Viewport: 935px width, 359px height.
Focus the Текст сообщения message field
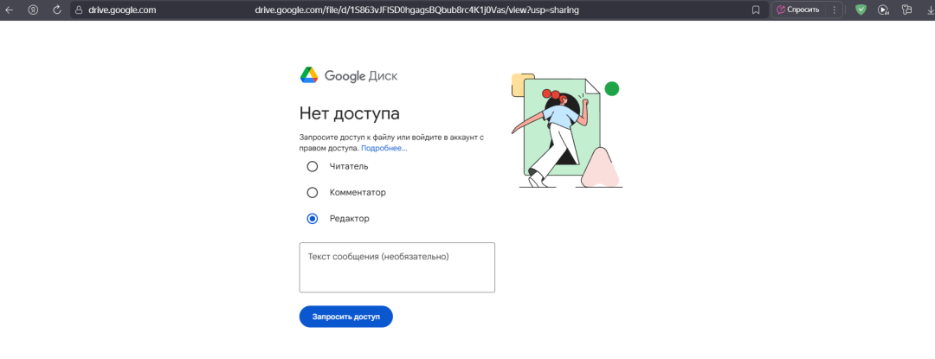(397, 267)
